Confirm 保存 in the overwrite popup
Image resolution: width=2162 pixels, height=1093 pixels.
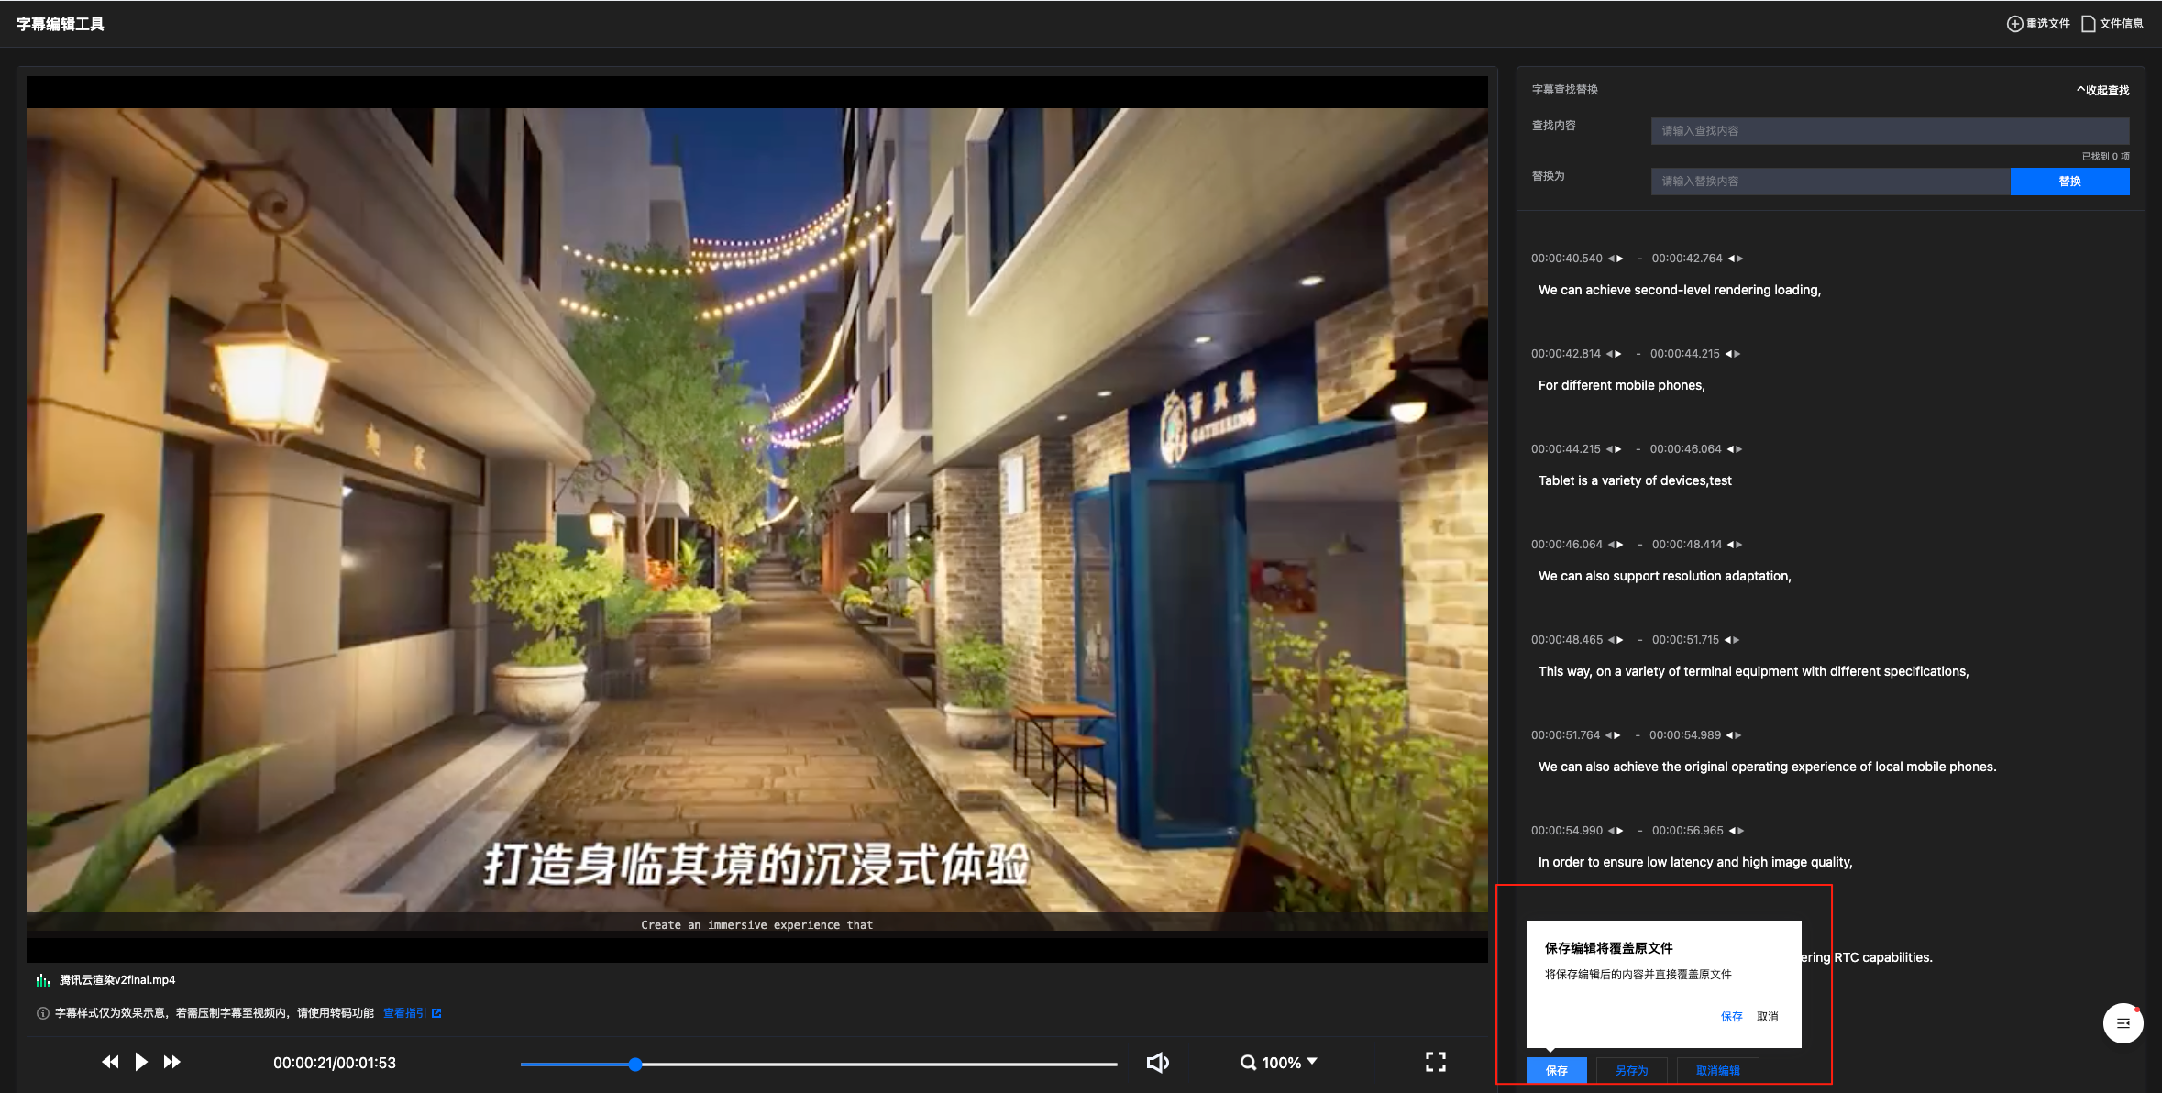click(1731, 1016)
